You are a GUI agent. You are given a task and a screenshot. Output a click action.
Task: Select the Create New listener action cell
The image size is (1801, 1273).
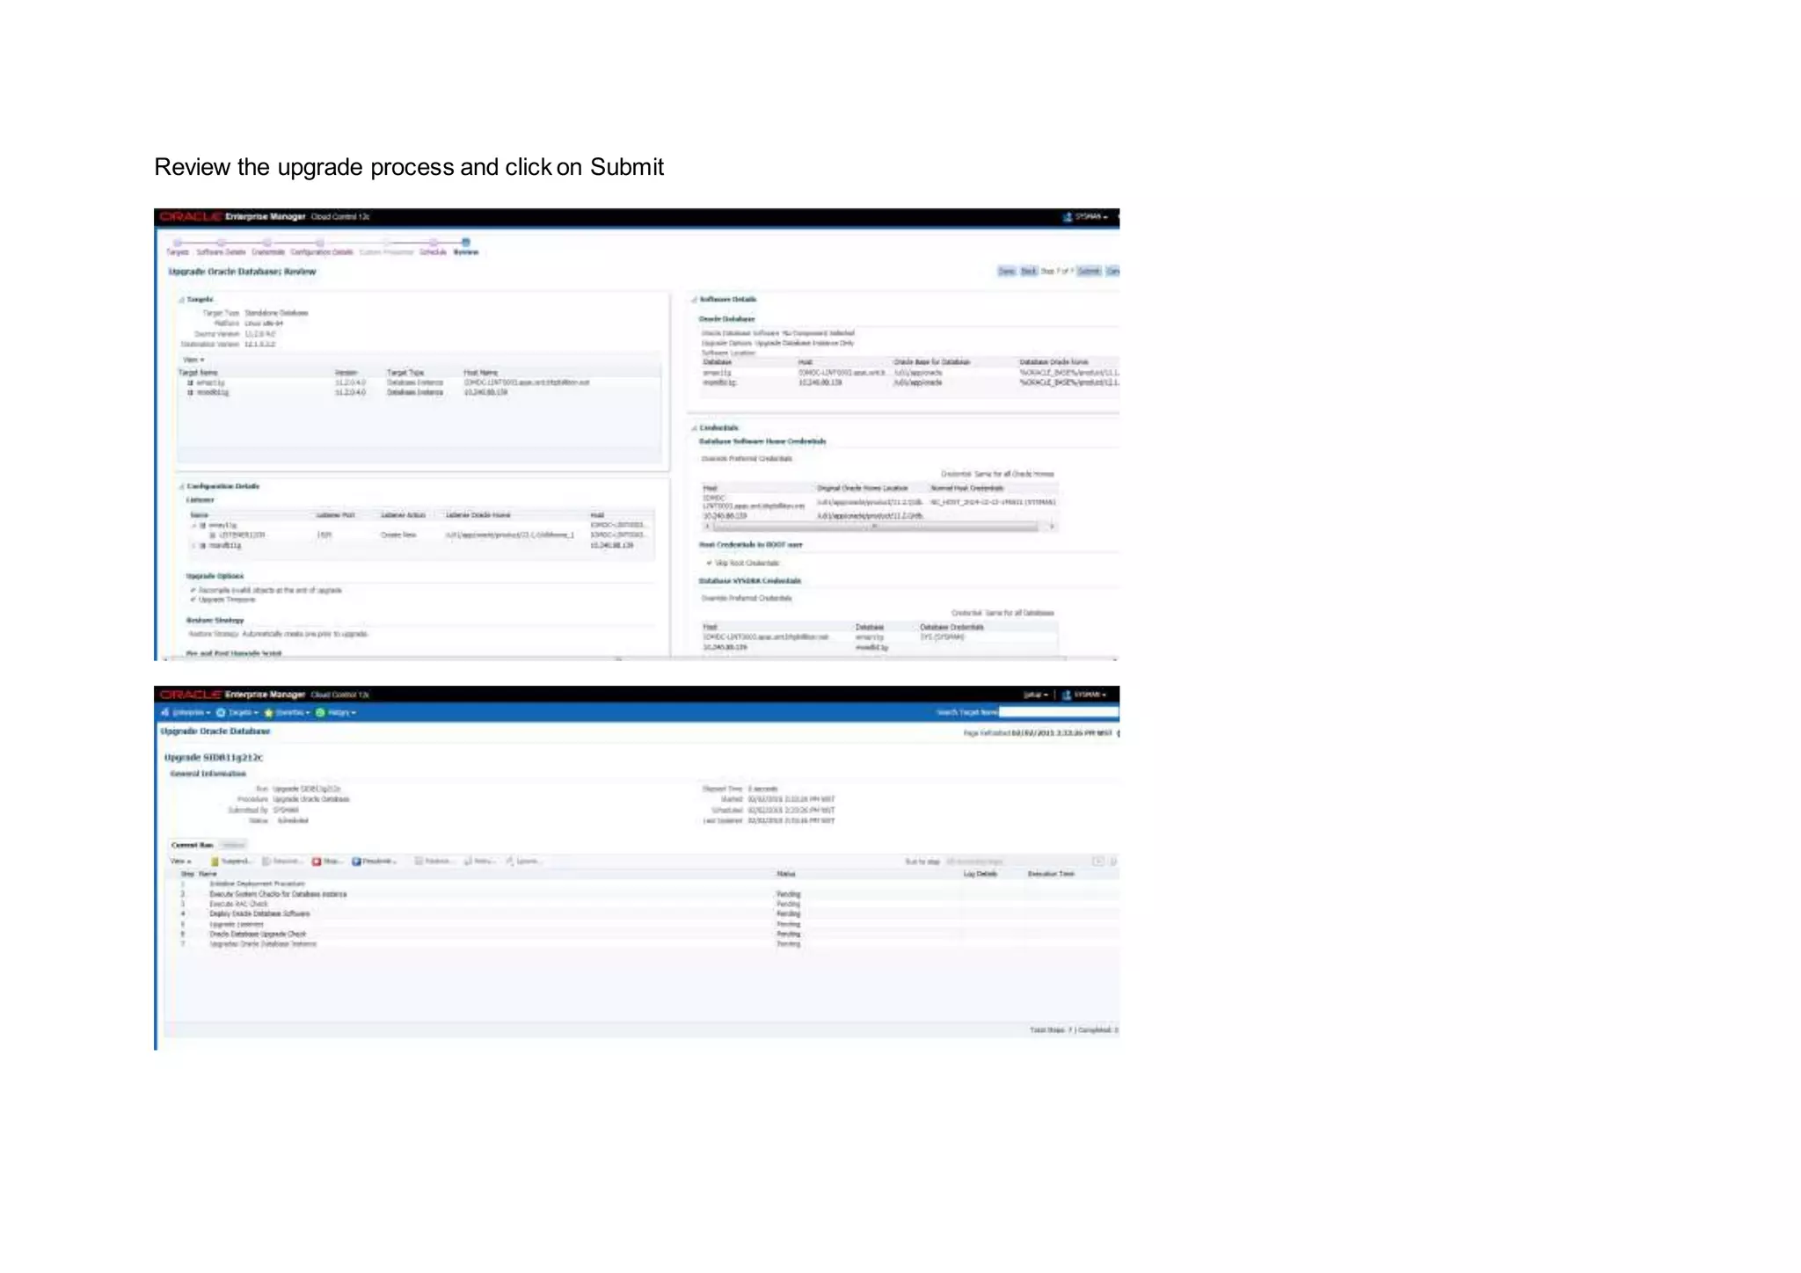coord(398,535)
